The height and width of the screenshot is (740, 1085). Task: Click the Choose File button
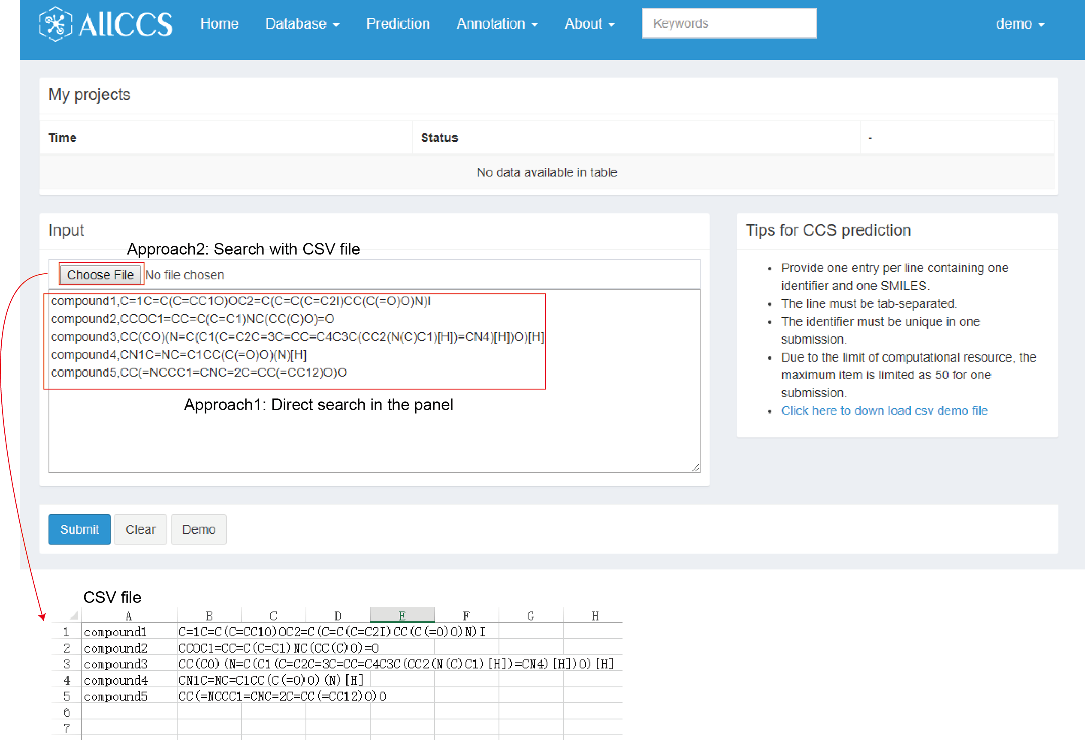100,275
